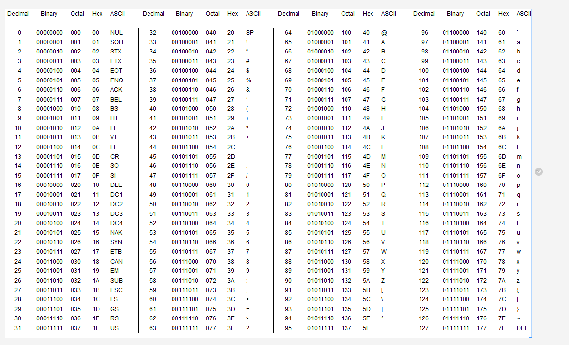Select the DEL entry at the bottom right

coord(522,328)
